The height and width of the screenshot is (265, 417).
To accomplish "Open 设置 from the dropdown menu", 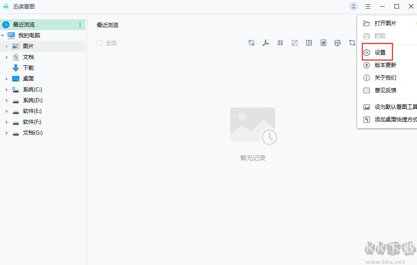I will click(379, 52).
